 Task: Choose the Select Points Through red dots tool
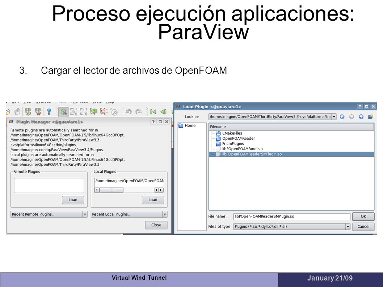tap(104, 112)
